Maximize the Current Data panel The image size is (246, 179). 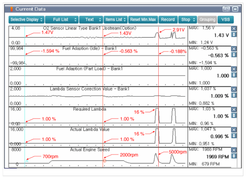point(235,9)
